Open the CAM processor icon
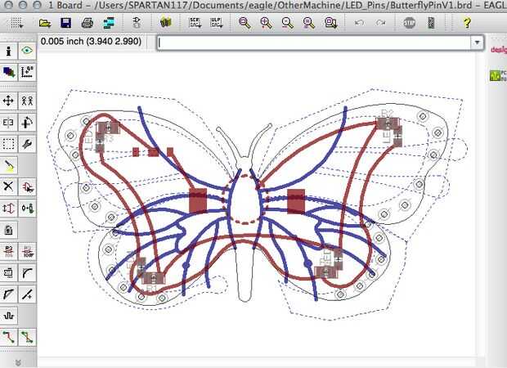 [109, 23]
